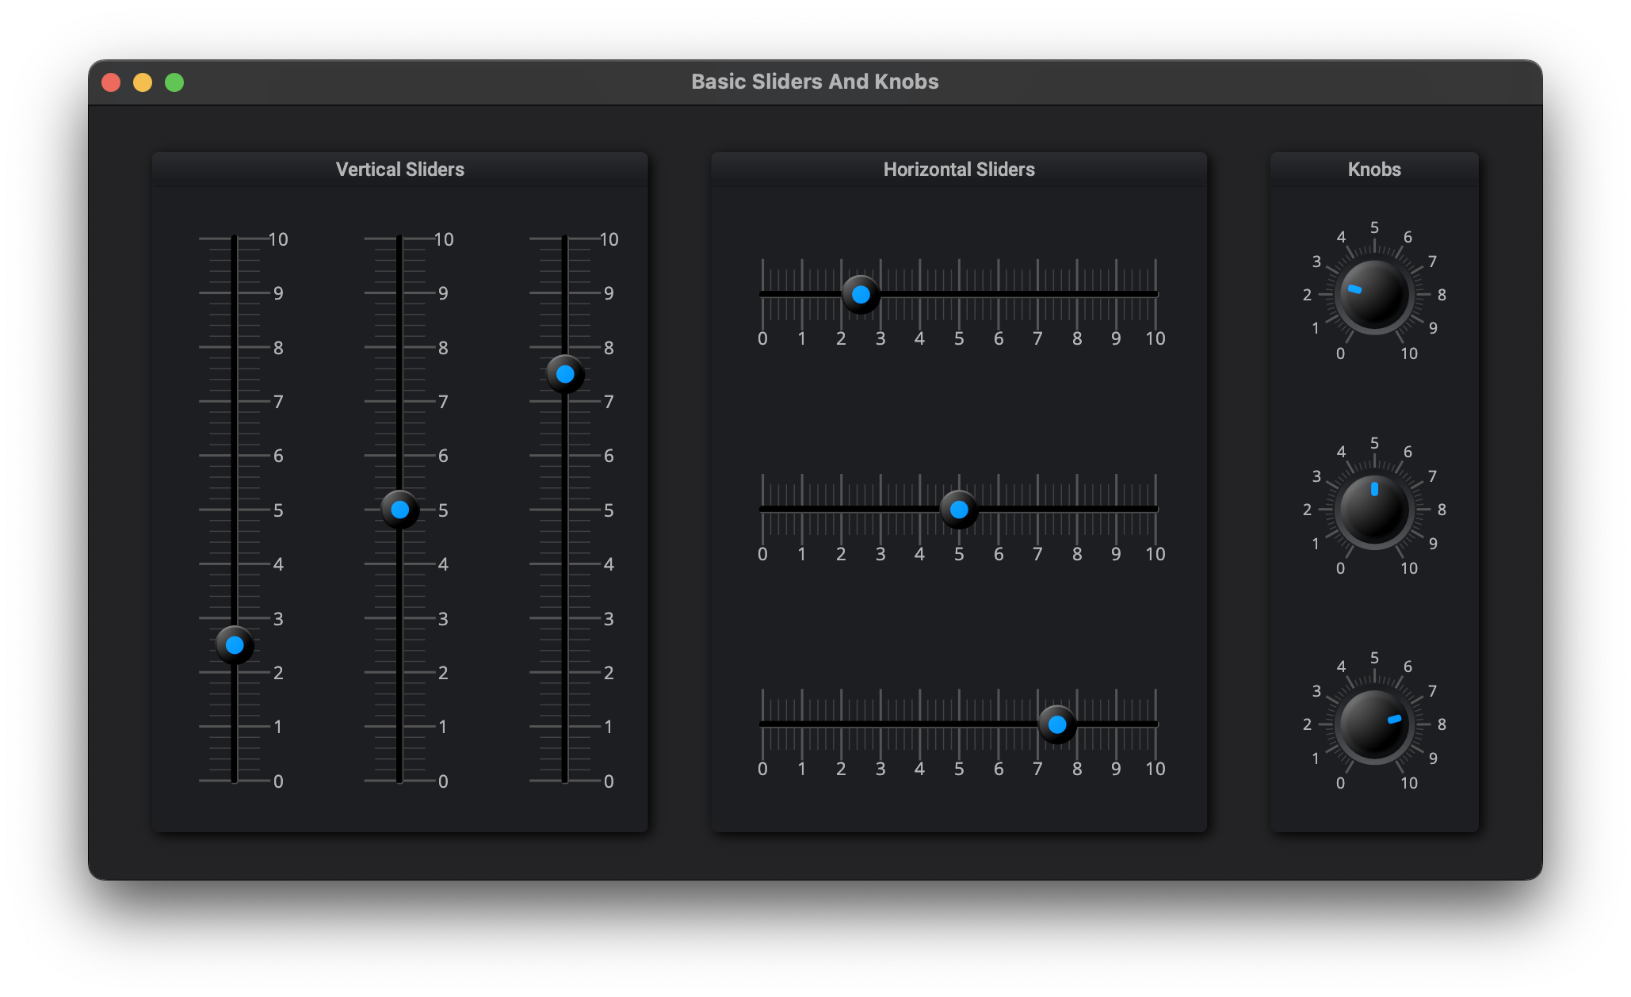
Task: Click the bottom horizontal slider handle near 7.5
Action: (x=1057, y=724)
